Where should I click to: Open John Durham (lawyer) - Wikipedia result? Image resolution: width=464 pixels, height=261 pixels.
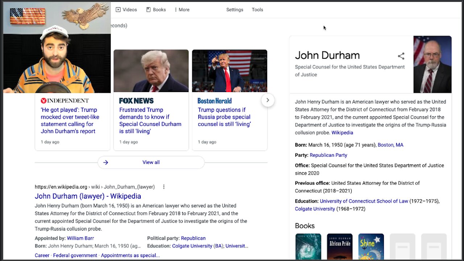click(x=88, y=196)
